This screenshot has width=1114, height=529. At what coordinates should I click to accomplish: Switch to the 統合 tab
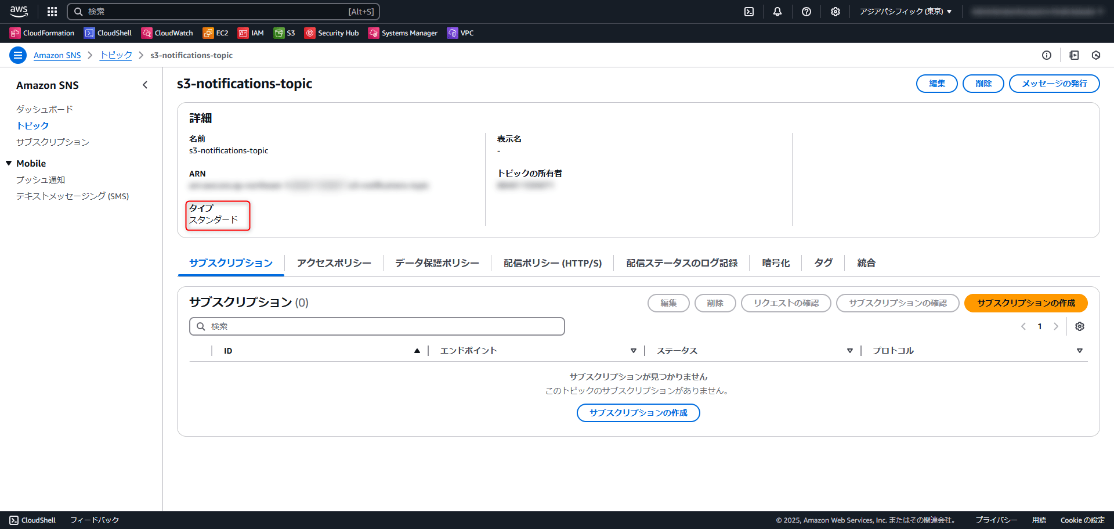(866, 263)
